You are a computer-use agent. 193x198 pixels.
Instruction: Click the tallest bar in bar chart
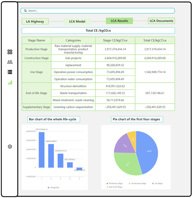click(x=42, y=150)
